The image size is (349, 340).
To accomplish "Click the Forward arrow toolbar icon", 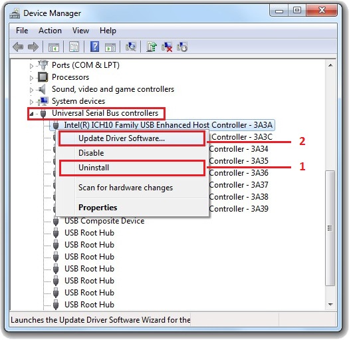I will coord(33,47).
